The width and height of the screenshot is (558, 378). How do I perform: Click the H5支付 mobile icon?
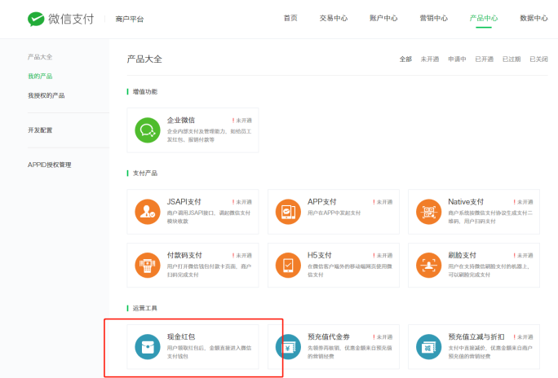[288, 265]
